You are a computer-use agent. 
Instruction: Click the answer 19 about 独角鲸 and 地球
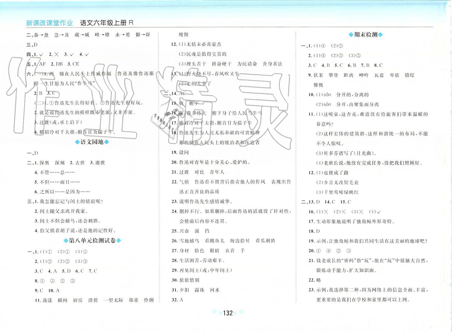tap(368, 241)
